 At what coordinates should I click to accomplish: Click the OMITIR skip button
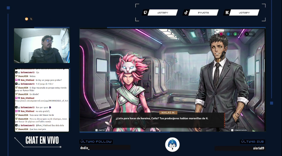[x=100, y=130]
